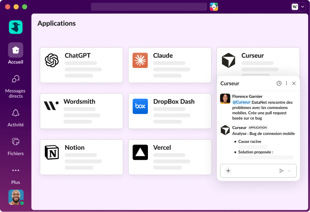Click the plus attachment button in composer
This screenshot has height=212, width=310.
pyautogui.click(x=228, y=171)
